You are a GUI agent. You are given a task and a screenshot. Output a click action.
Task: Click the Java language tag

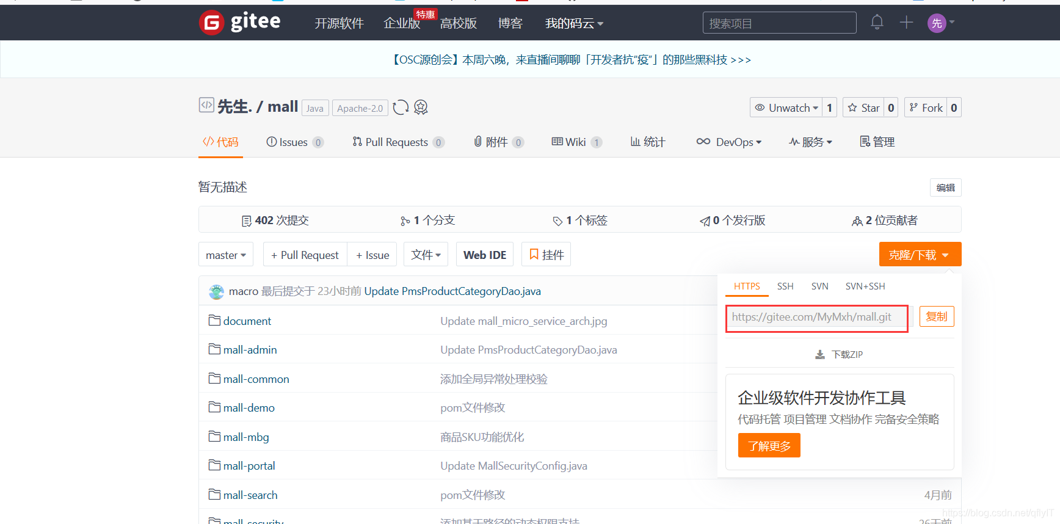point(315,108)
